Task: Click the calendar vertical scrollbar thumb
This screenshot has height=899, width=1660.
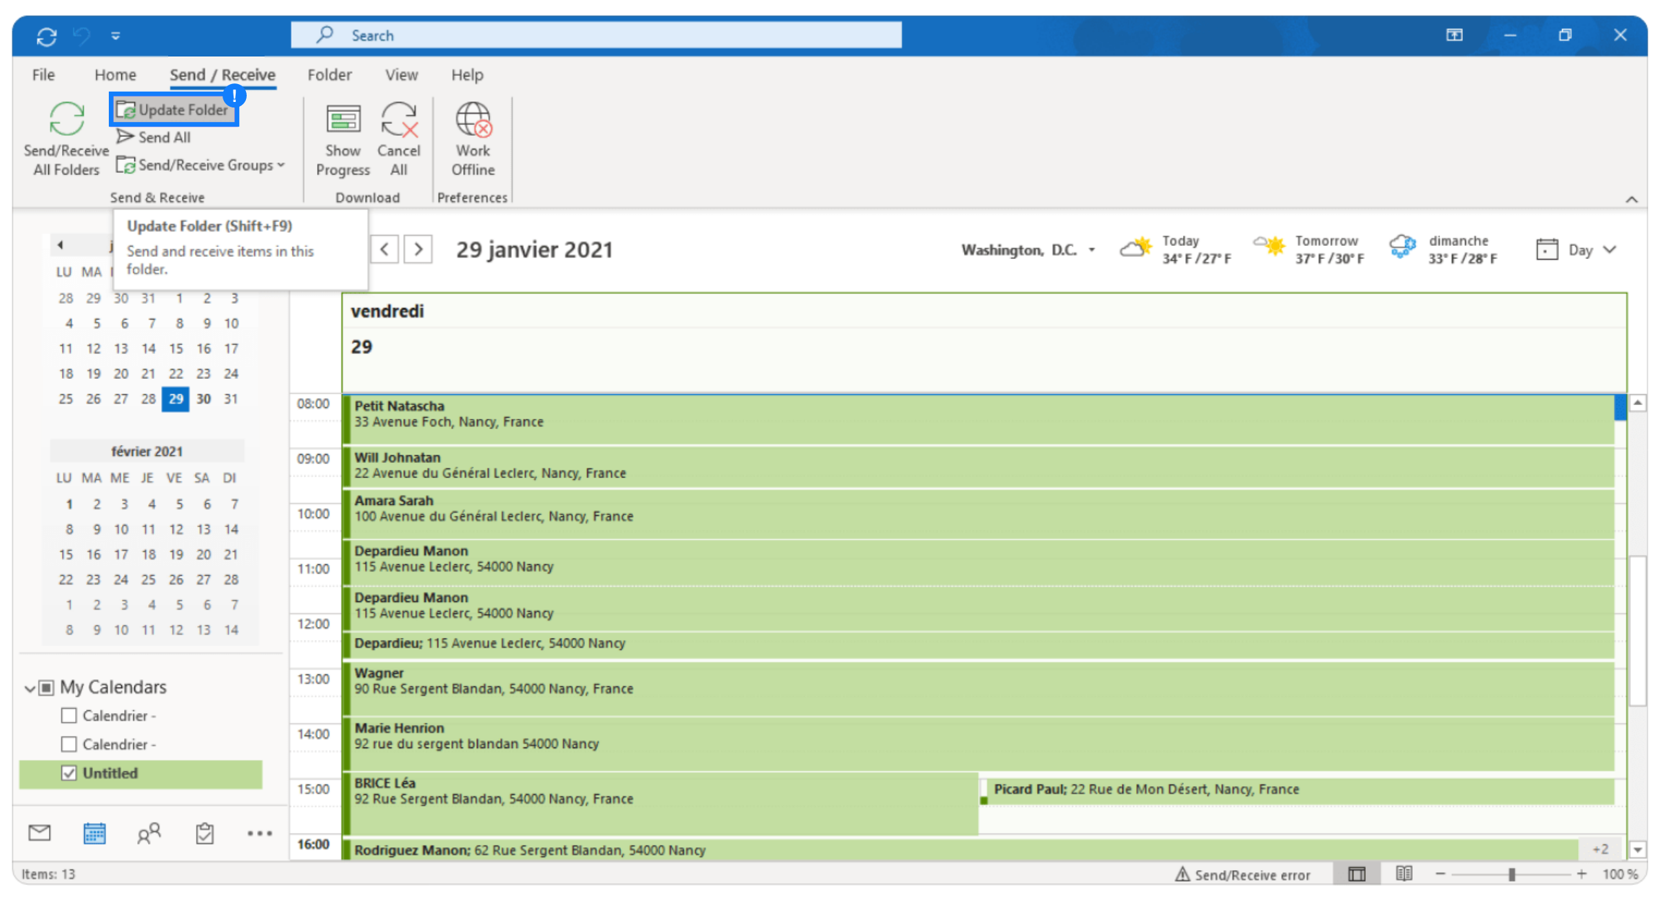Action: [1638, 630]
